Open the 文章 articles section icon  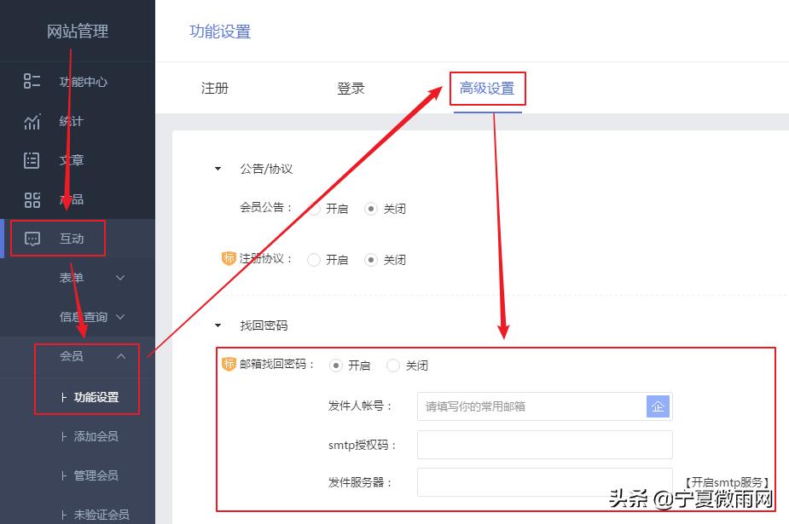(x=32, y=160)
